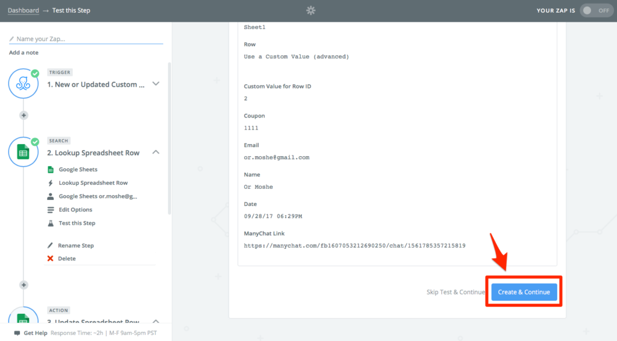Click the Test this Step breadcrumb text
The width and height of the screenshot is (617, 341).
pos(71,11)
